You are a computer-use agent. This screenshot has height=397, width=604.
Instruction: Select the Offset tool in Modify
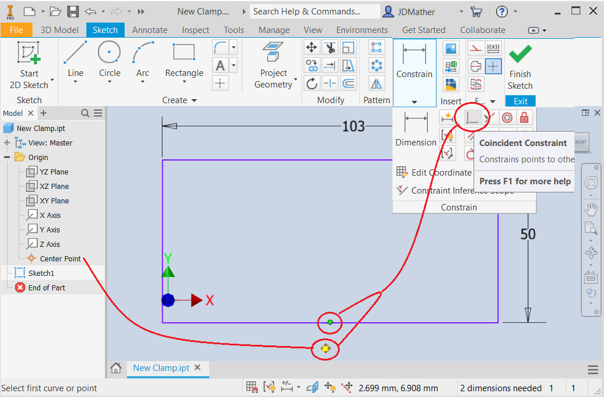click(x=348, y=83)
